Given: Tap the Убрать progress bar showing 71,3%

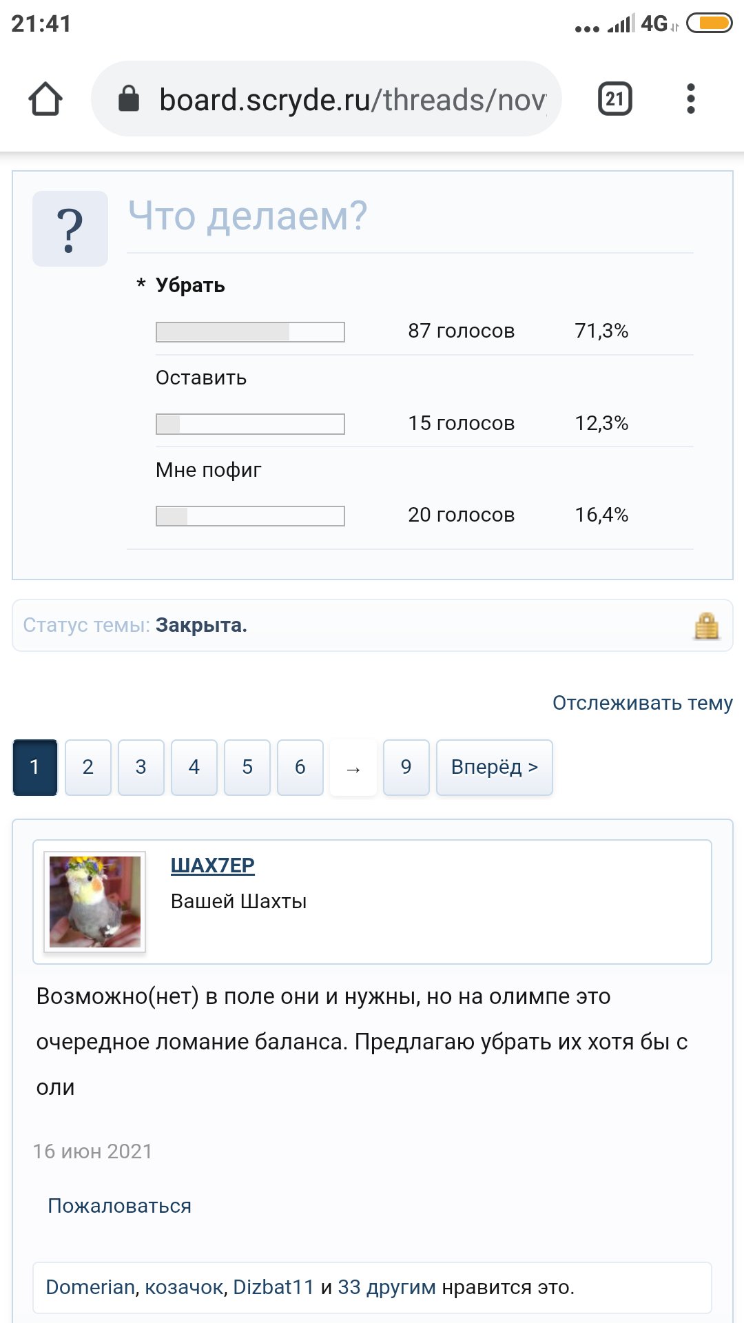Looking at the screenshot, I should click(x=249, y=331).
